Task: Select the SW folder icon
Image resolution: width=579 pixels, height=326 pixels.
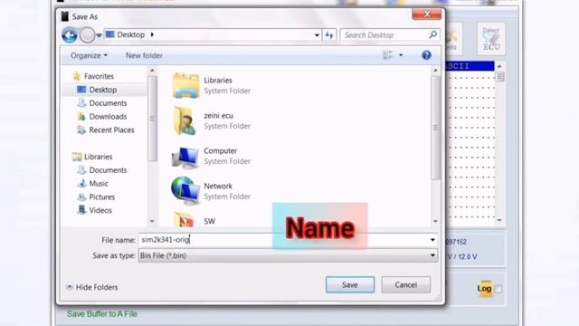Action: 184,219
